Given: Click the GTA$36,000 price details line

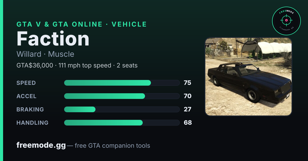Looking at the screenshot, I should pos(77,65).
